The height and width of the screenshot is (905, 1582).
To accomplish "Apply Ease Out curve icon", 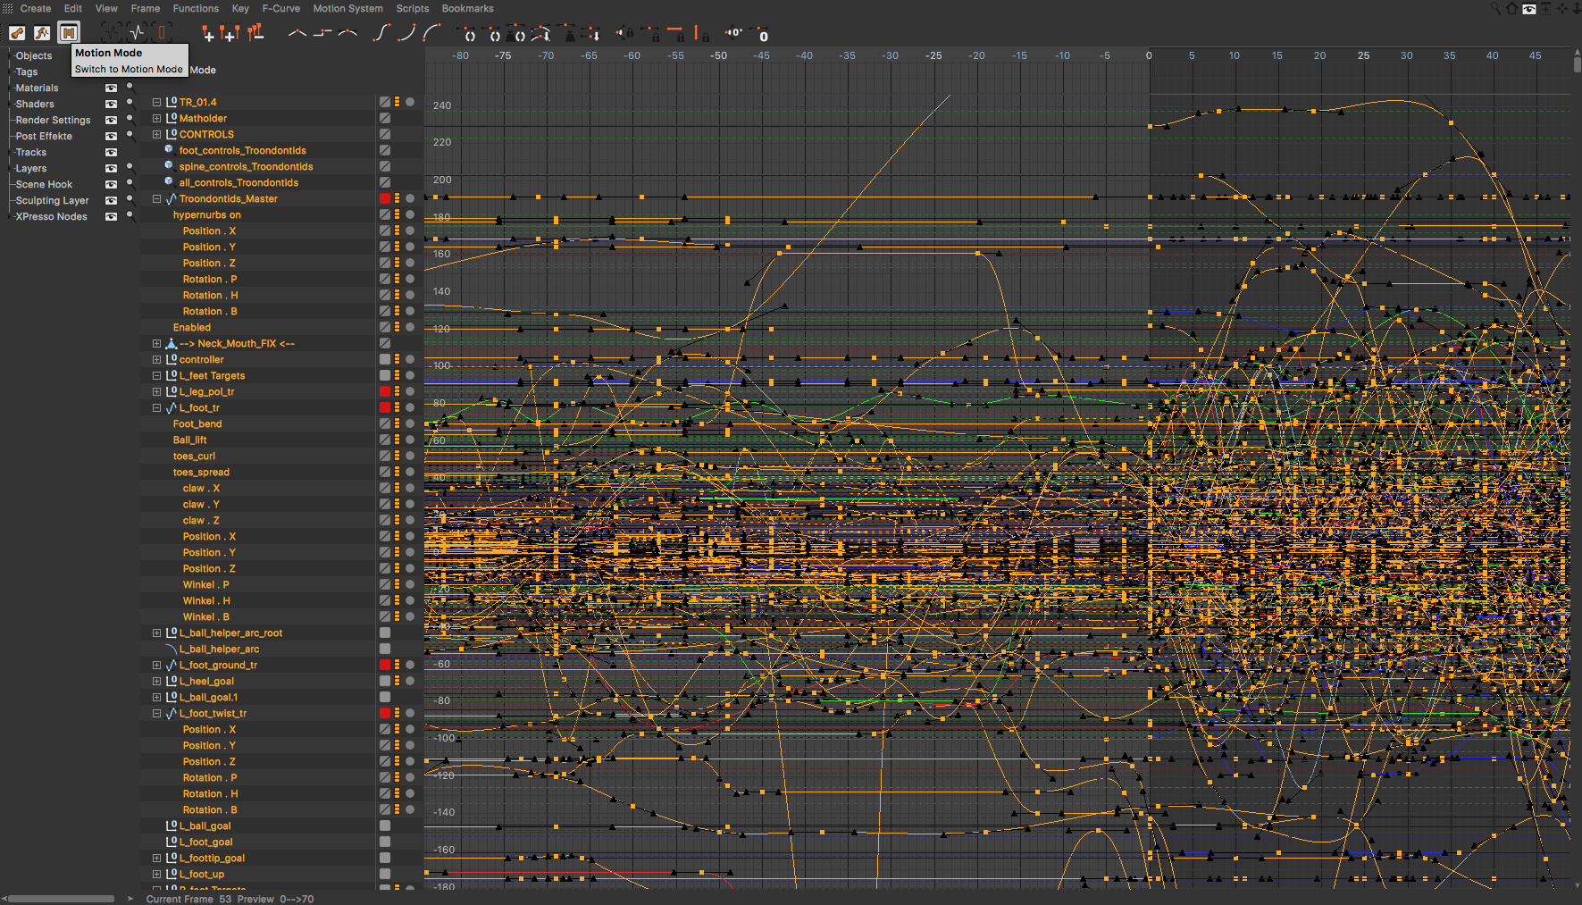I will pyautogui.click(x=406, y=33).
